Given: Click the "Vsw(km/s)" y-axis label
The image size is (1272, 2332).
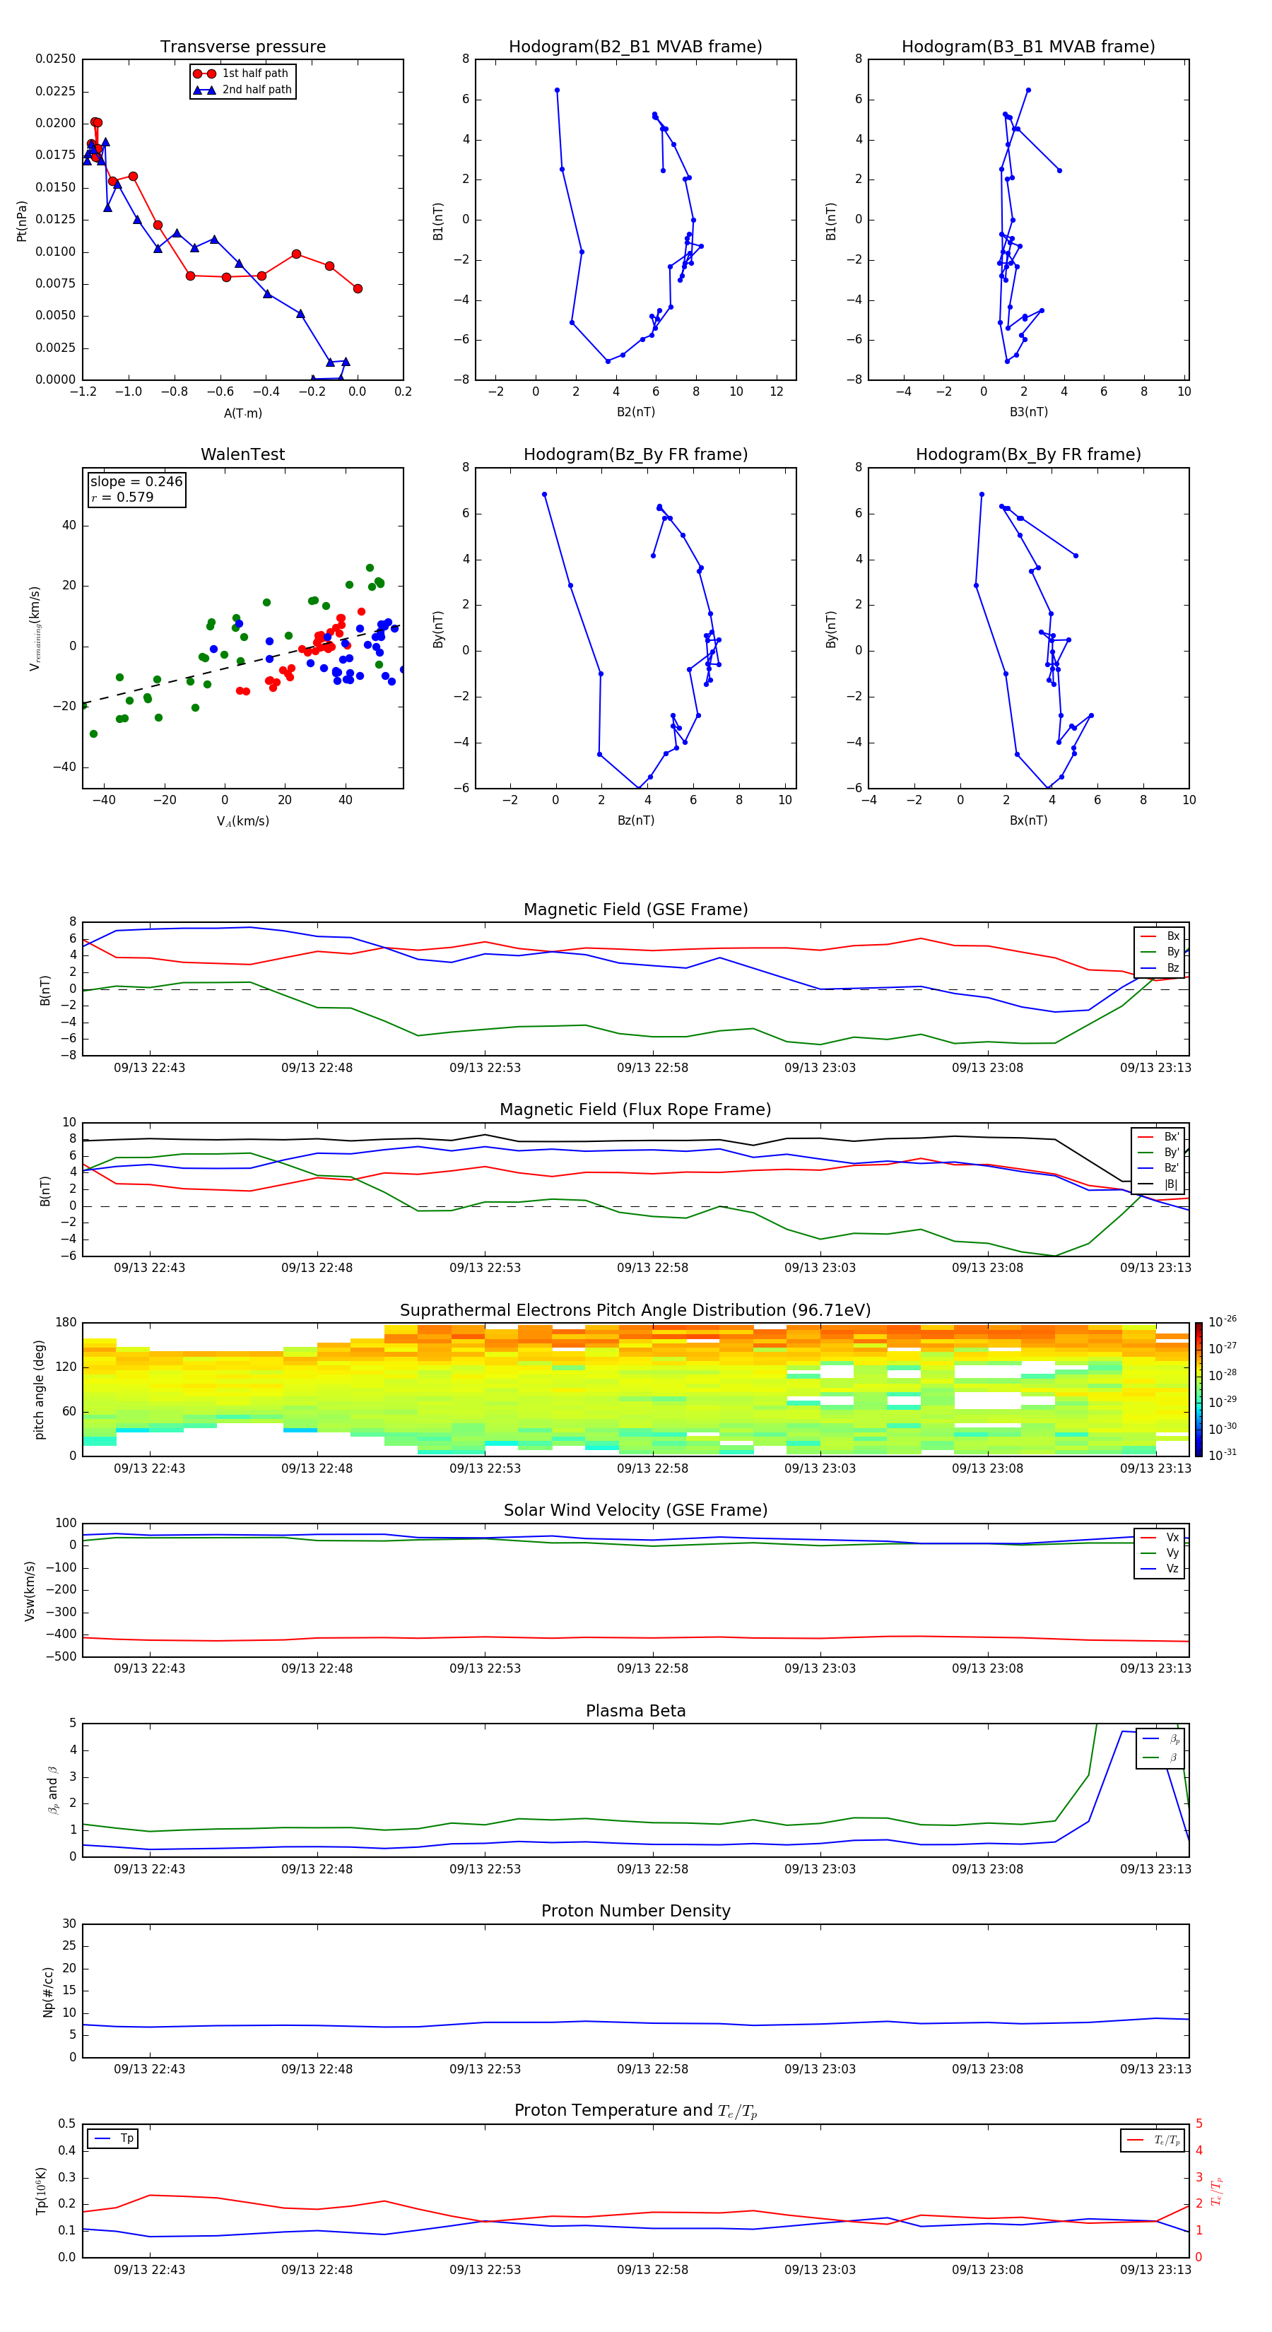Looking at the screenshot, I should (x=30, y=1591).
